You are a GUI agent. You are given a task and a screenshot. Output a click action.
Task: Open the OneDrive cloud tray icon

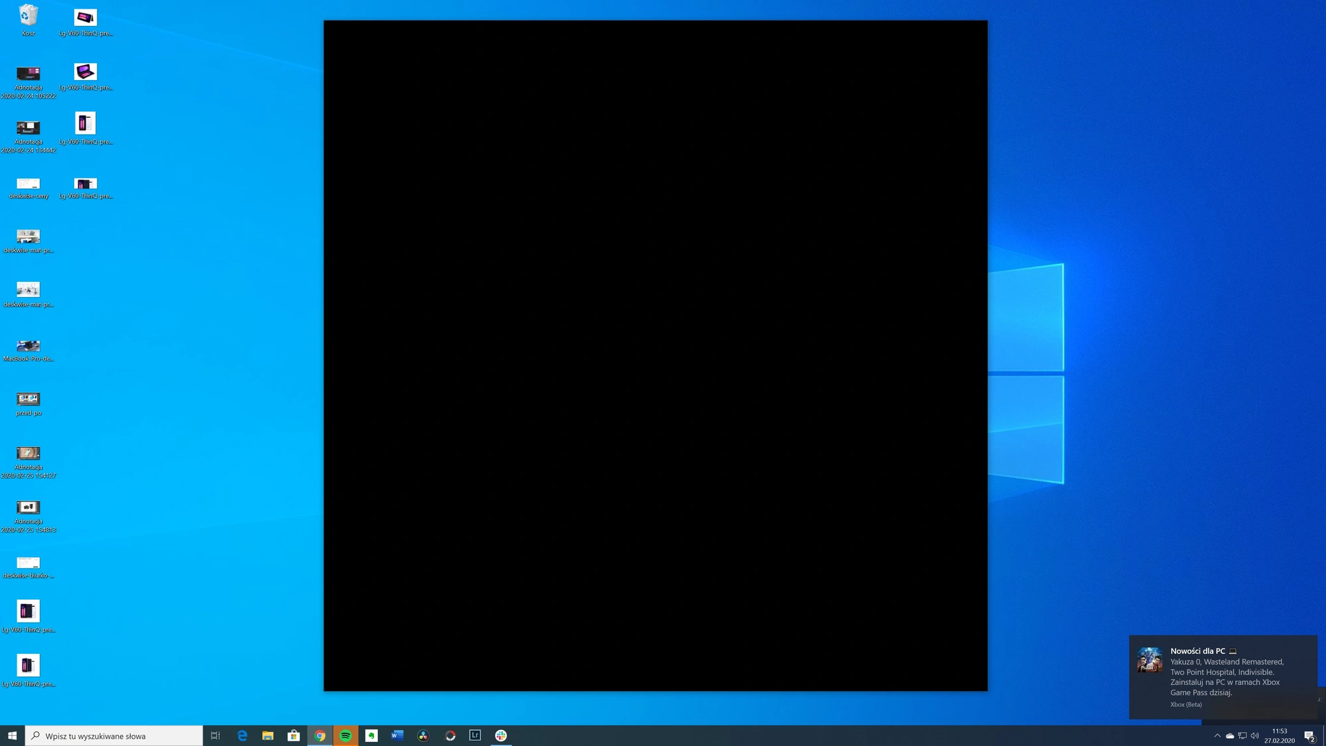[x=1230, y=735]
